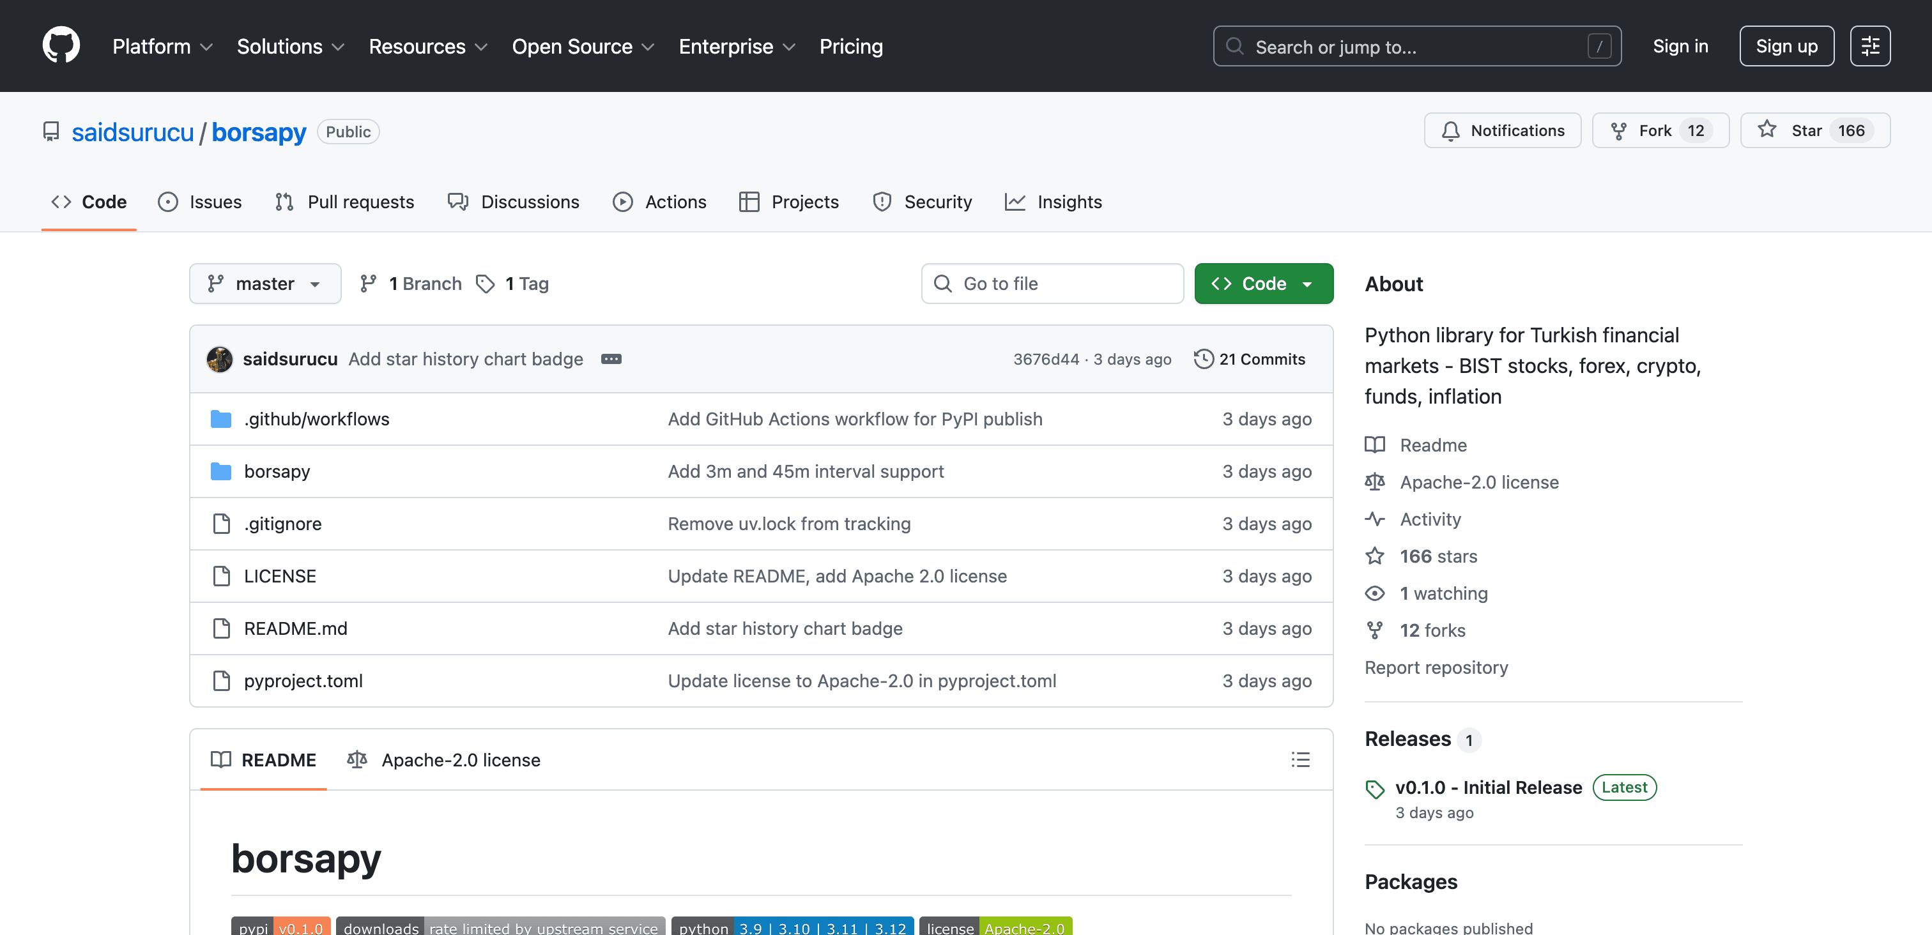Select the Apache-2.0 license tab in file viewer
1932x935 pixels.
click(444, 759)
